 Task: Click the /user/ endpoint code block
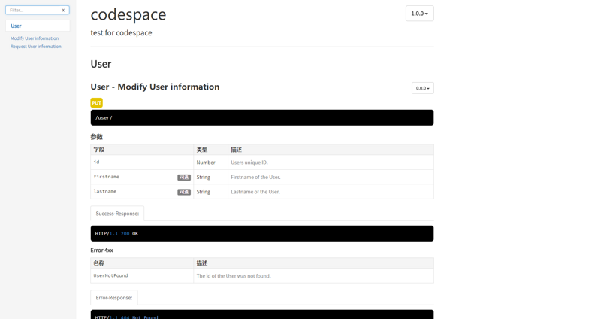[x=262, y=117]
